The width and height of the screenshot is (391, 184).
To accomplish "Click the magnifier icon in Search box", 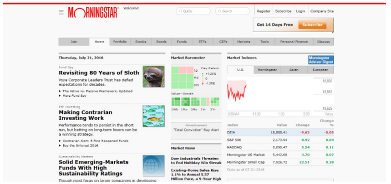I will coord(219,11).
